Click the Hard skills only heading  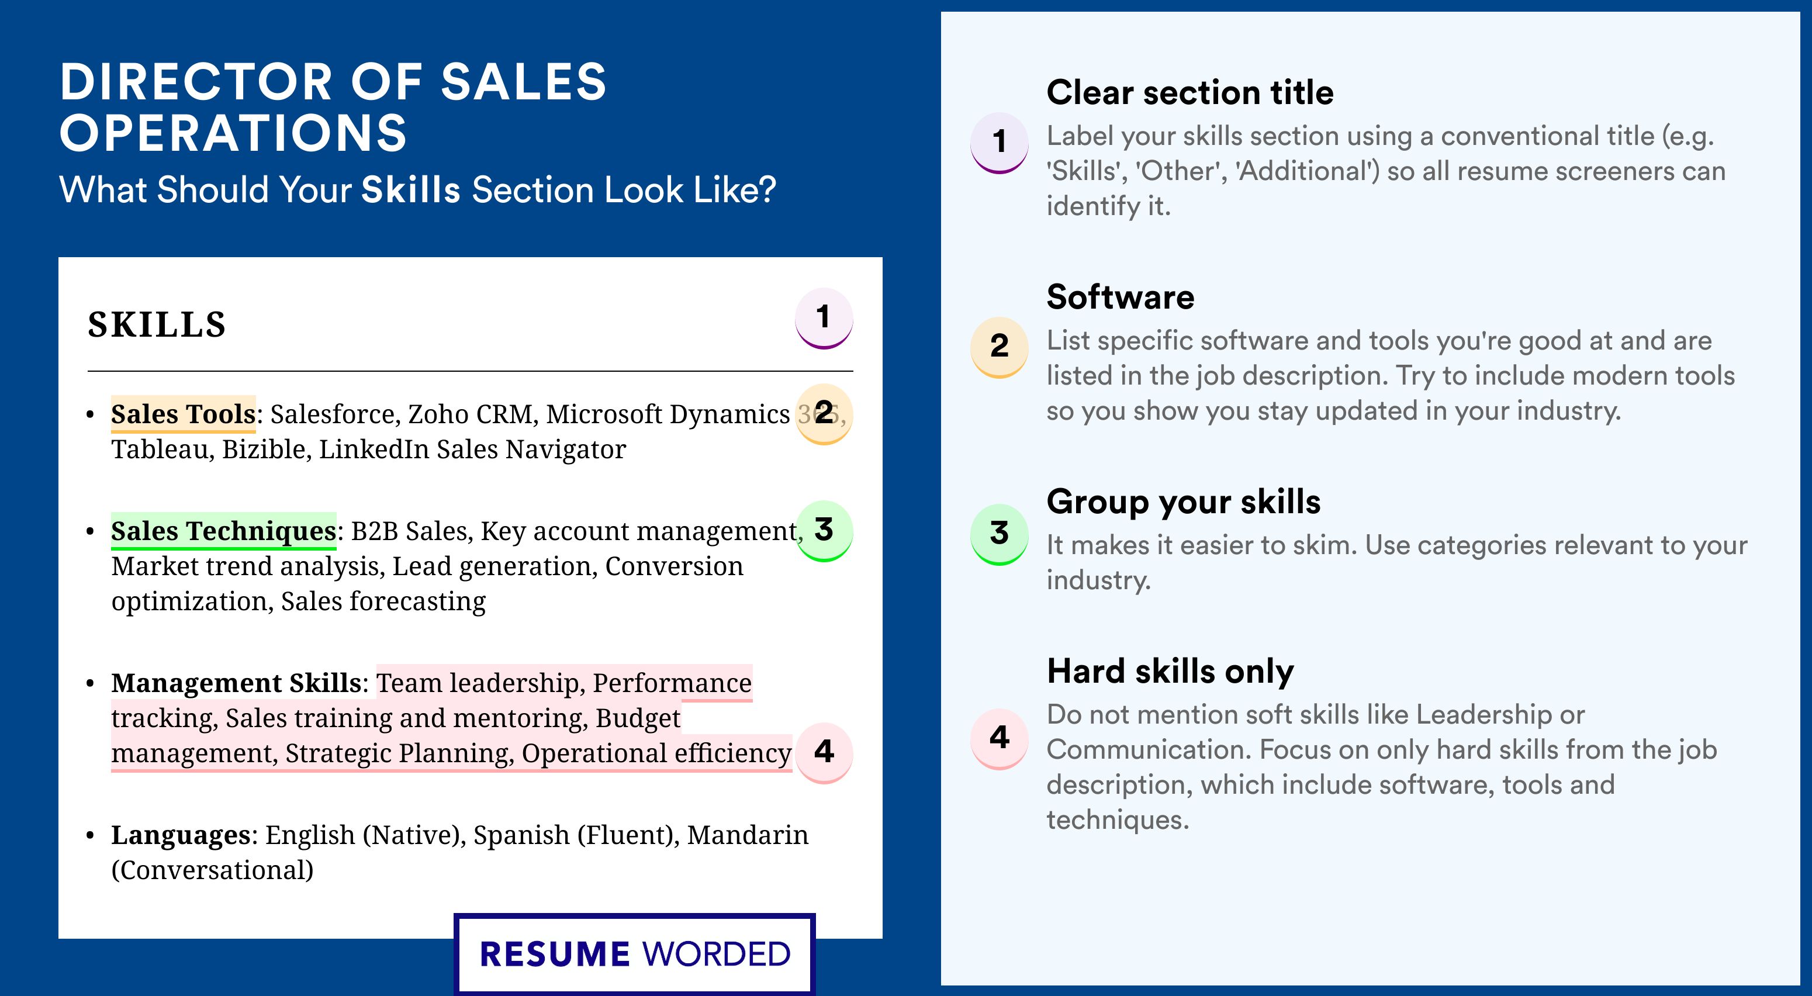1170,671
